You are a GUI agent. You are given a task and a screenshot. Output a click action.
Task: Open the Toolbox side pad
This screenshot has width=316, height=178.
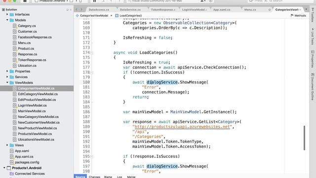313,15
